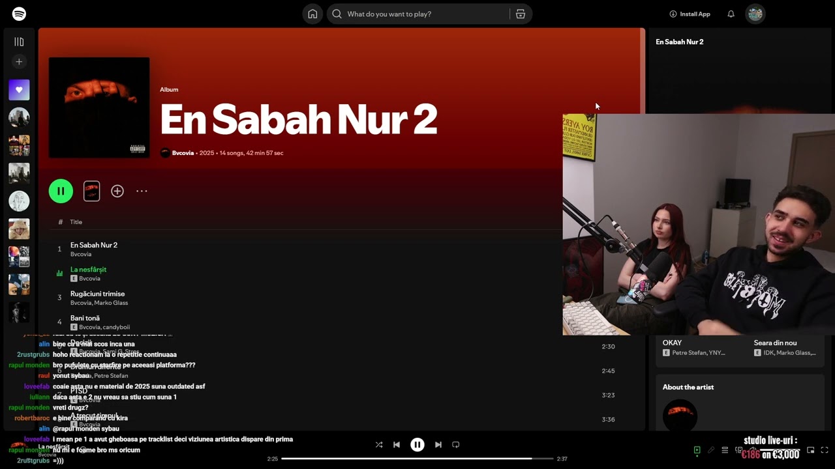
Task: Open notifications bell
Action: click(731, 14)
